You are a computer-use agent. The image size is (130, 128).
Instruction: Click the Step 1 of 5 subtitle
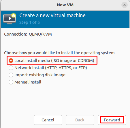click(29, 22)
